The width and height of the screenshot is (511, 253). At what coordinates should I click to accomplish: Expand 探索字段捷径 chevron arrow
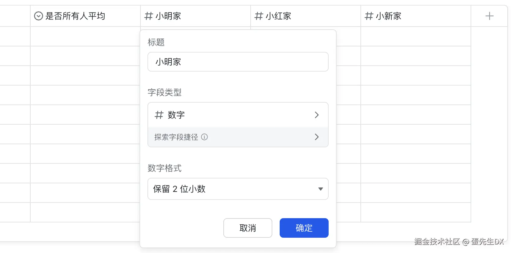(x=317, y=137)
